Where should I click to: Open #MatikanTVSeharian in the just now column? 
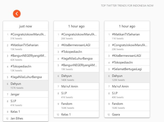point(24,47)
